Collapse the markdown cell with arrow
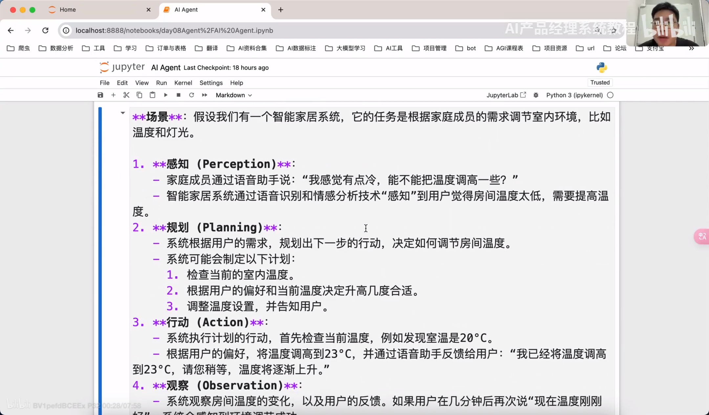 point(123,113)
